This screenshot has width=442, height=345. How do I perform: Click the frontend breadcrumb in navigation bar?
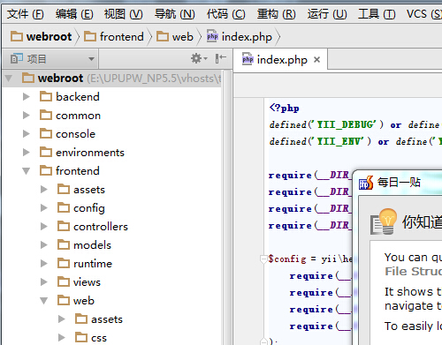(x=114, y=37)
